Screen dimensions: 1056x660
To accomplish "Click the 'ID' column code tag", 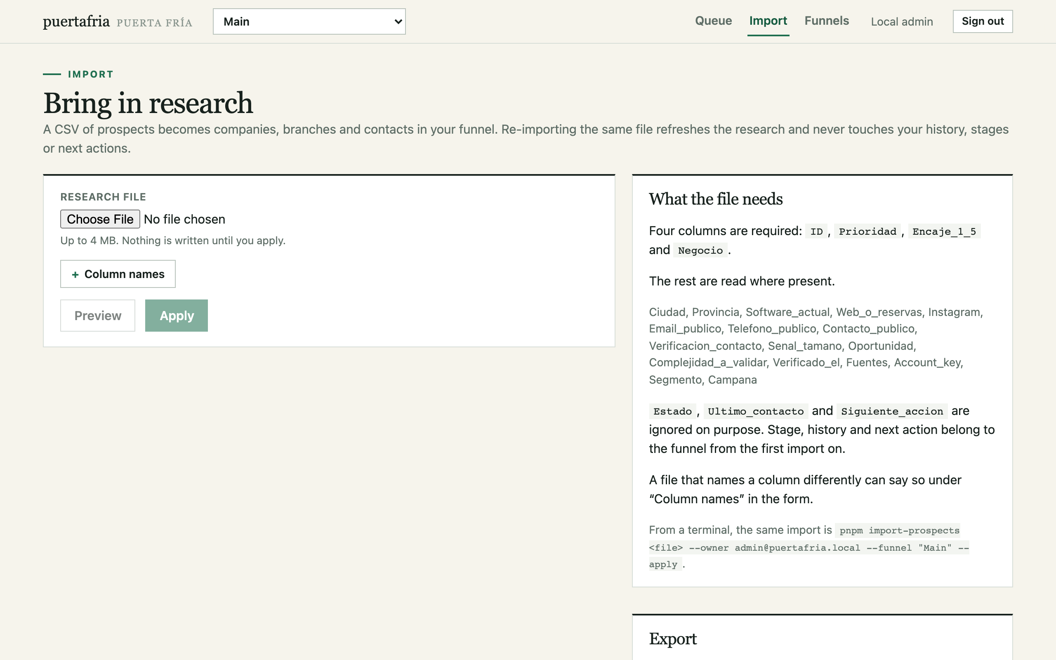I will 816,231.
